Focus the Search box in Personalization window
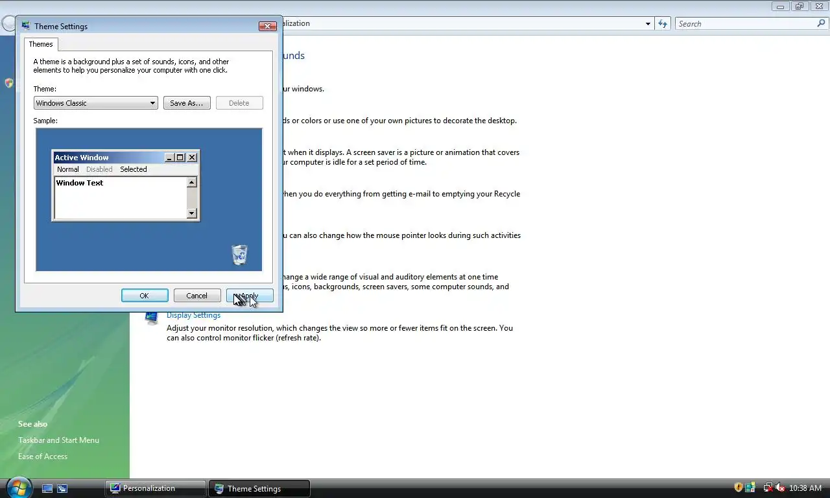The image size is (830, 498). coord(746,24)
